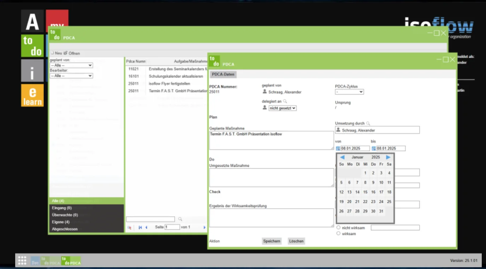Image resolution: width=486 pixels, height=269 pixels.
Task: Click PDCA number cell '16101'
Action: pyautogui.click(x=134, y=76)
